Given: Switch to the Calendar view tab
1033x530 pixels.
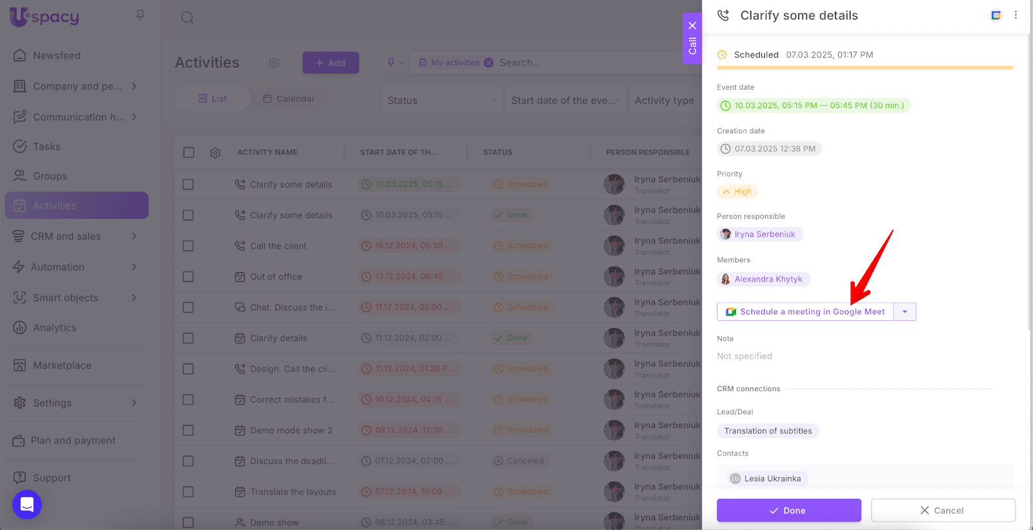Looking at the screenshot, I should point(289,99).
